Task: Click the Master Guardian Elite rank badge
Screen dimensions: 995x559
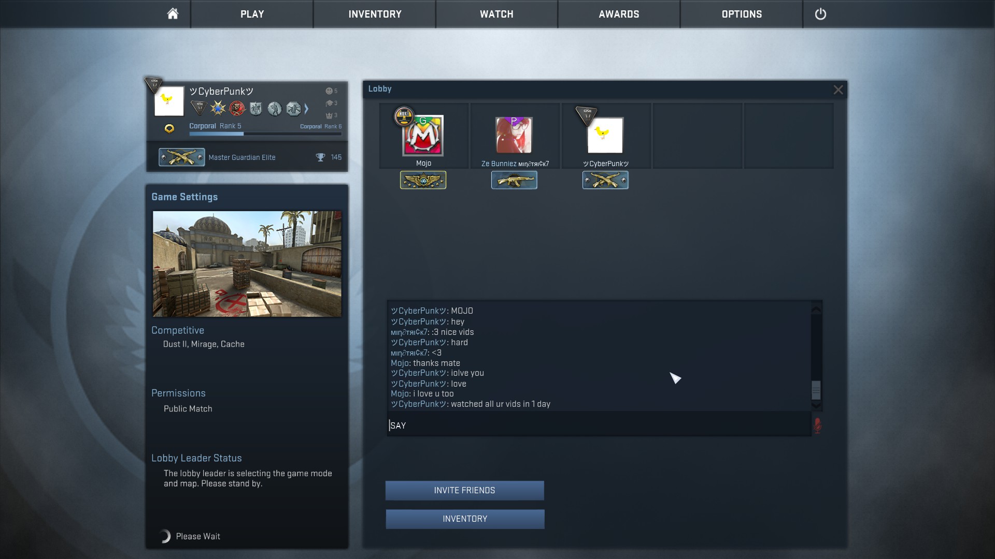Action: [181, 157]
